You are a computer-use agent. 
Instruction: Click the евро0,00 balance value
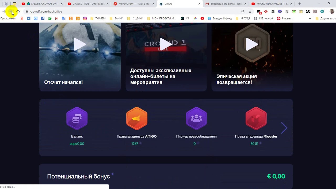pos(77,144)
